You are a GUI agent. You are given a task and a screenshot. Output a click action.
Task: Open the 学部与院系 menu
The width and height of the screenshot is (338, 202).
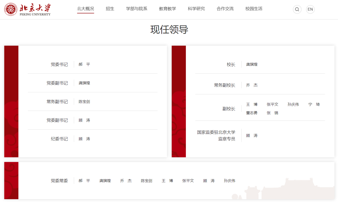pyautogui.click(x=136, y=9)
